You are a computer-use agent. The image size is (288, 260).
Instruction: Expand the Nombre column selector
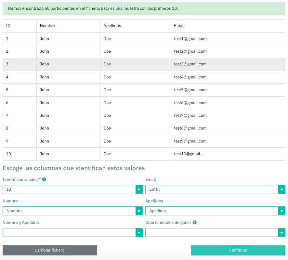[x=72, y=211]
